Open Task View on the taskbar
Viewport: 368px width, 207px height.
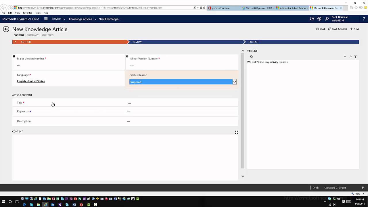tap(17, 202)
